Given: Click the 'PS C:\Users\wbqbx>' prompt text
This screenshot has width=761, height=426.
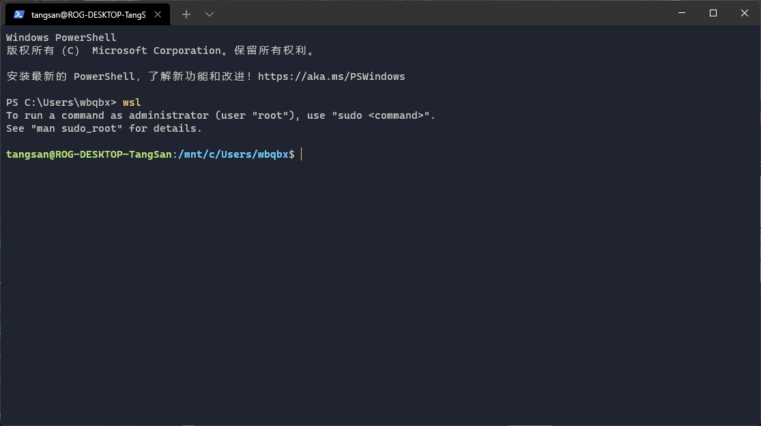Looking at the screenshot, I should pyautogui.click(x=61, y=102).
